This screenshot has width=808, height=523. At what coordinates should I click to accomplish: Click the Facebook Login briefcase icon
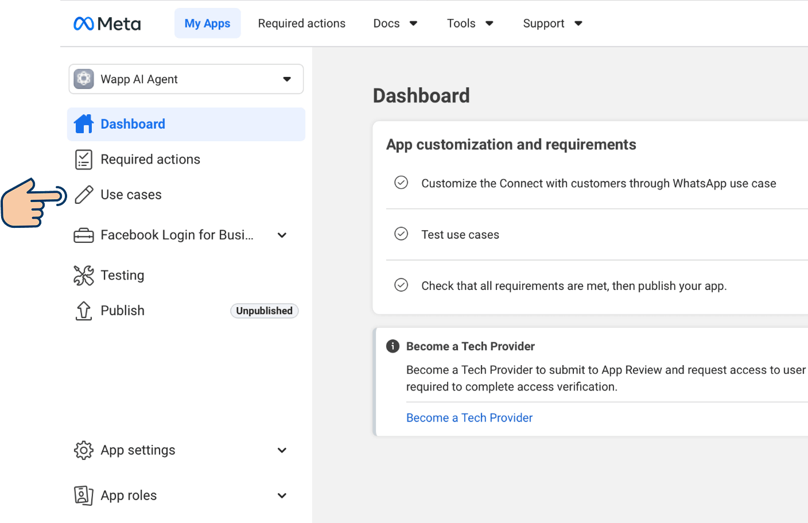[84, 235]
